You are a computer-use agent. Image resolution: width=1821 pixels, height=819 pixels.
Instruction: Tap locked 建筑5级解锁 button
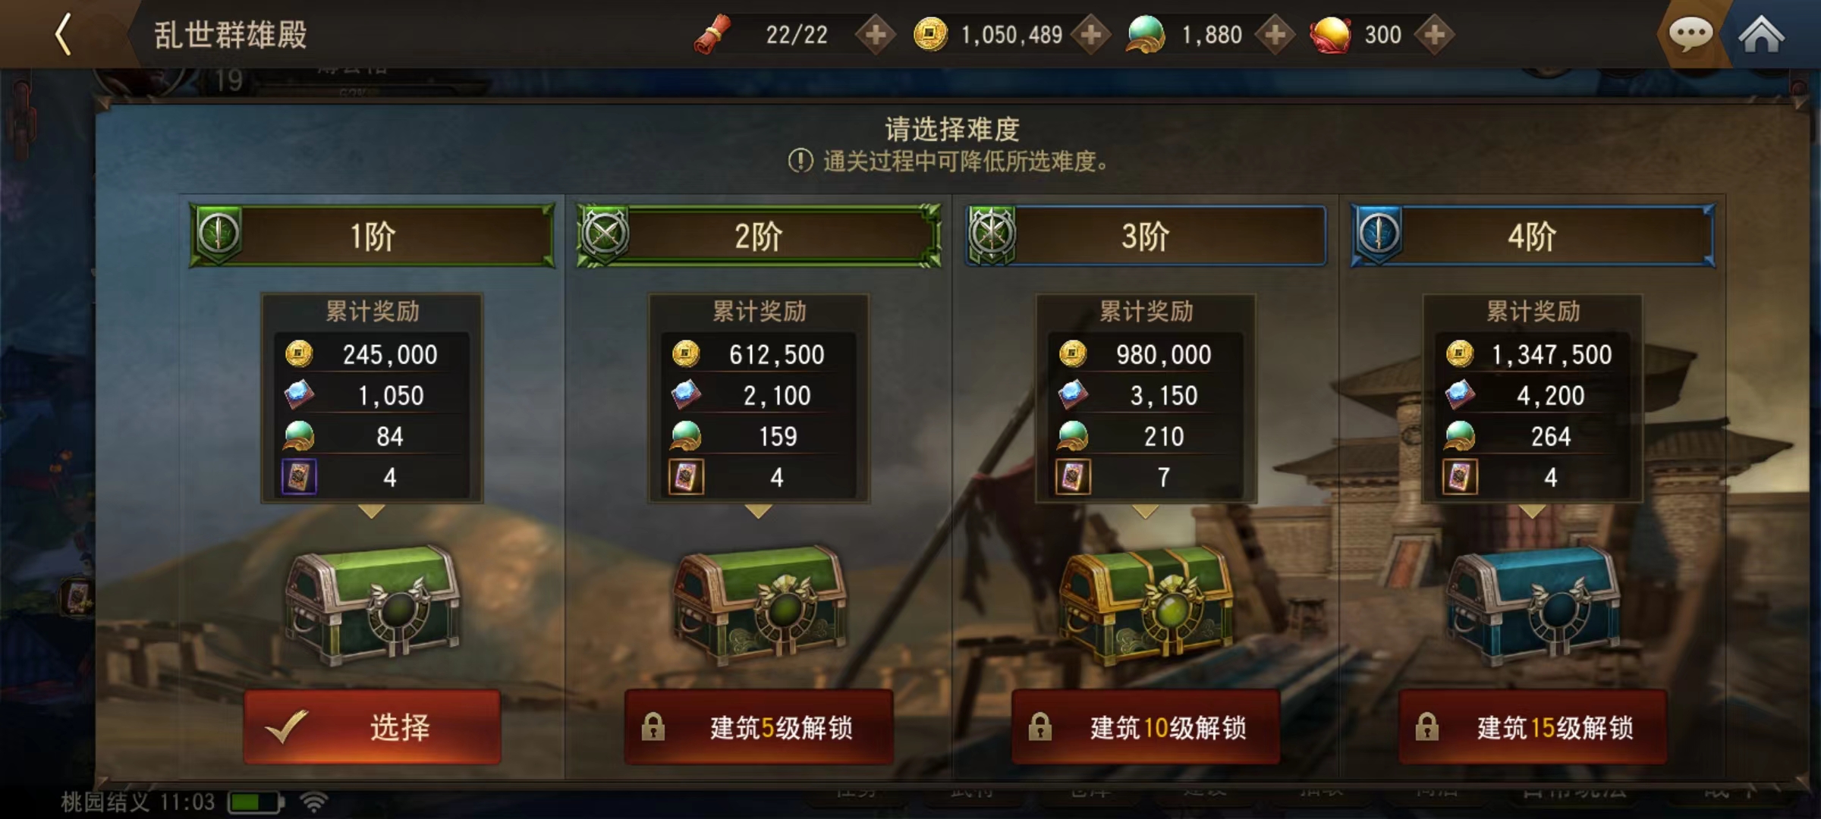(759, 727)
